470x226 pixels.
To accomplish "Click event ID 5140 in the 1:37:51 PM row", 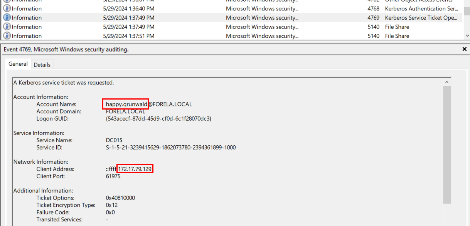I will point(373,36).
